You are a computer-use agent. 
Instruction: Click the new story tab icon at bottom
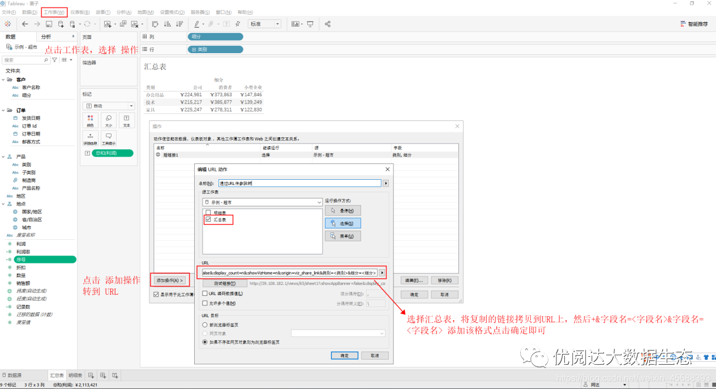coord(115,375)
